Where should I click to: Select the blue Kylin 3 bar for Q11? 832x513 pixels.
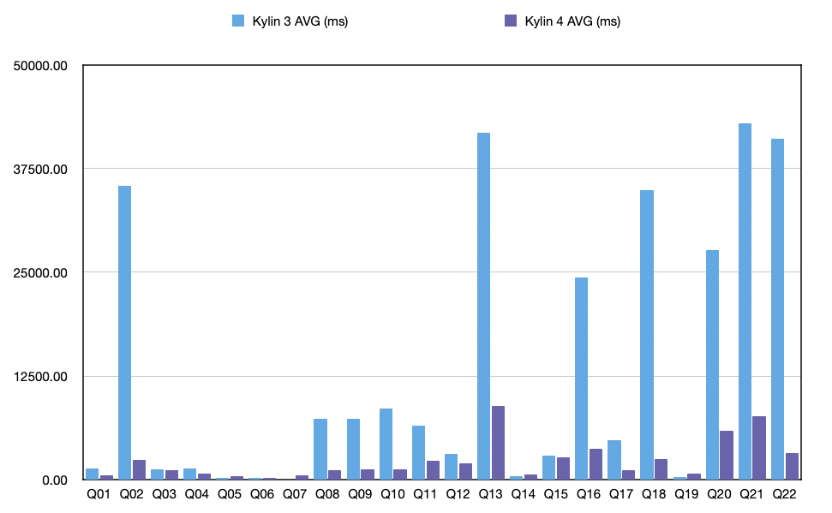pyautogui.click(x=418, y=452)
